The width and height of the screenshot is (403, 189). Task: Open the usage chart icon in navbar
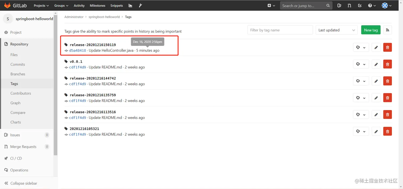pos(130,5)
